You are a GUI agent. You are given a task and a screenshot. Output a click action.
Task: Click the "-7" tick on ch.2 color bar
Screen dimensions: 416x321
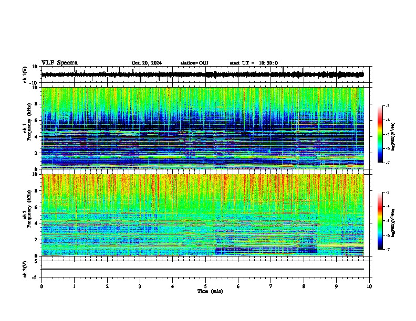pos(387,249)
